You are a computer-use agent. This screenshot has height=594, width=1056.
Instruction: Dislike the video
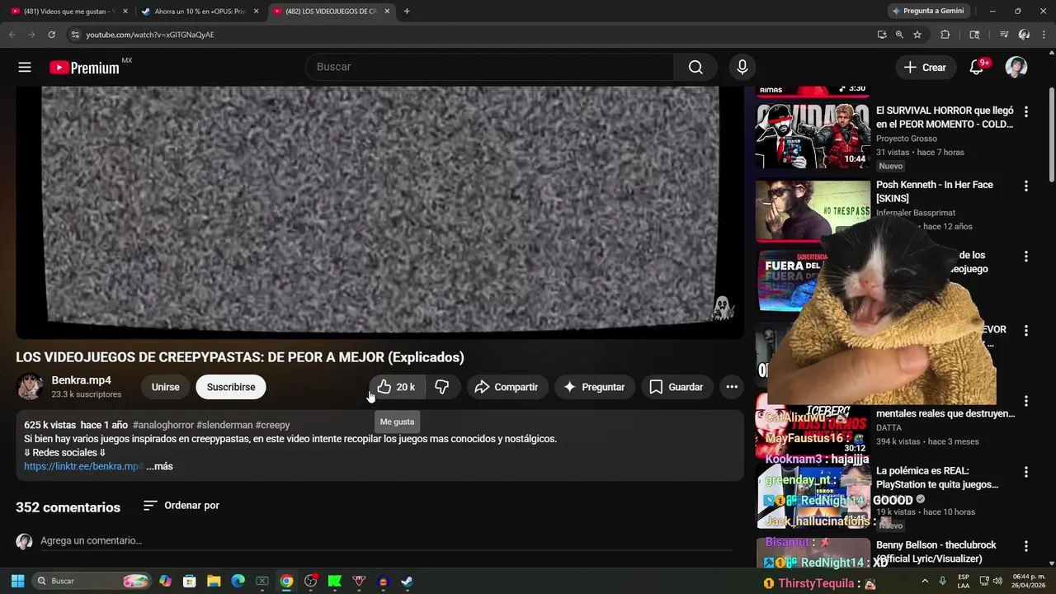point(442,387)
